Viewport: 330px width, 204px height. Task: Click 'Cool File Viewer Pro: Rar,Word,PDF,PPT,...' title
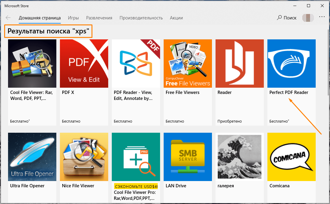[x=135, y=195]
